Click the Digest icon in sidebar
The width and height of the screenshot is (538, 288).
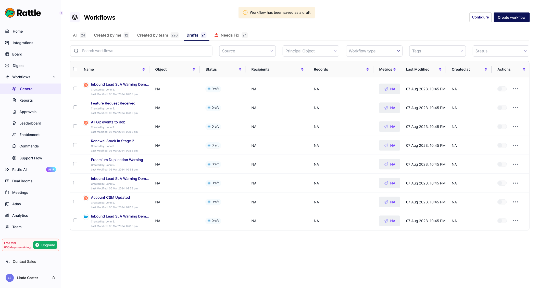tap(7, 65)
